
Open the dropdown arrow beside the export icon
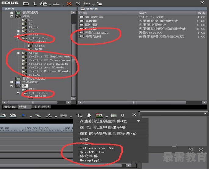click(106, 117)
